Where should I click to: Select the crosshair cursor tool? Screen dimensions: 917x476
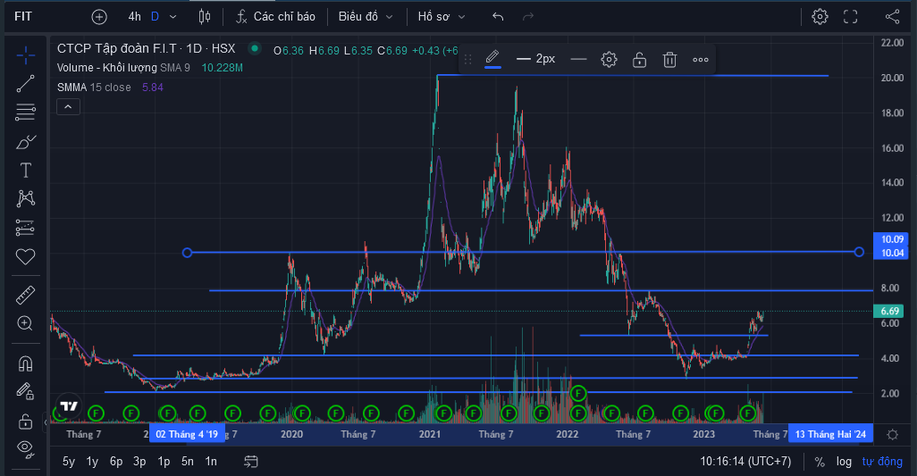(x=25, y=56)
